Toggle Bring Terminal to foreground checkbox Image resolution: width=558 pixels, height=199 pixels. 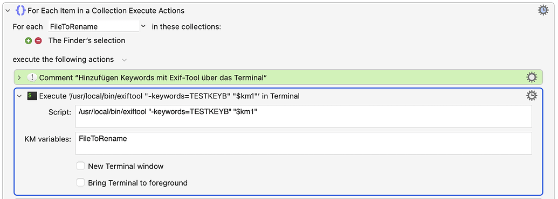81,183
